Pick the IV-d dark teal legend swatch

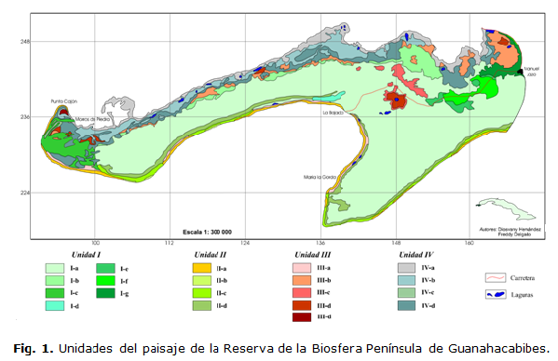406,305
